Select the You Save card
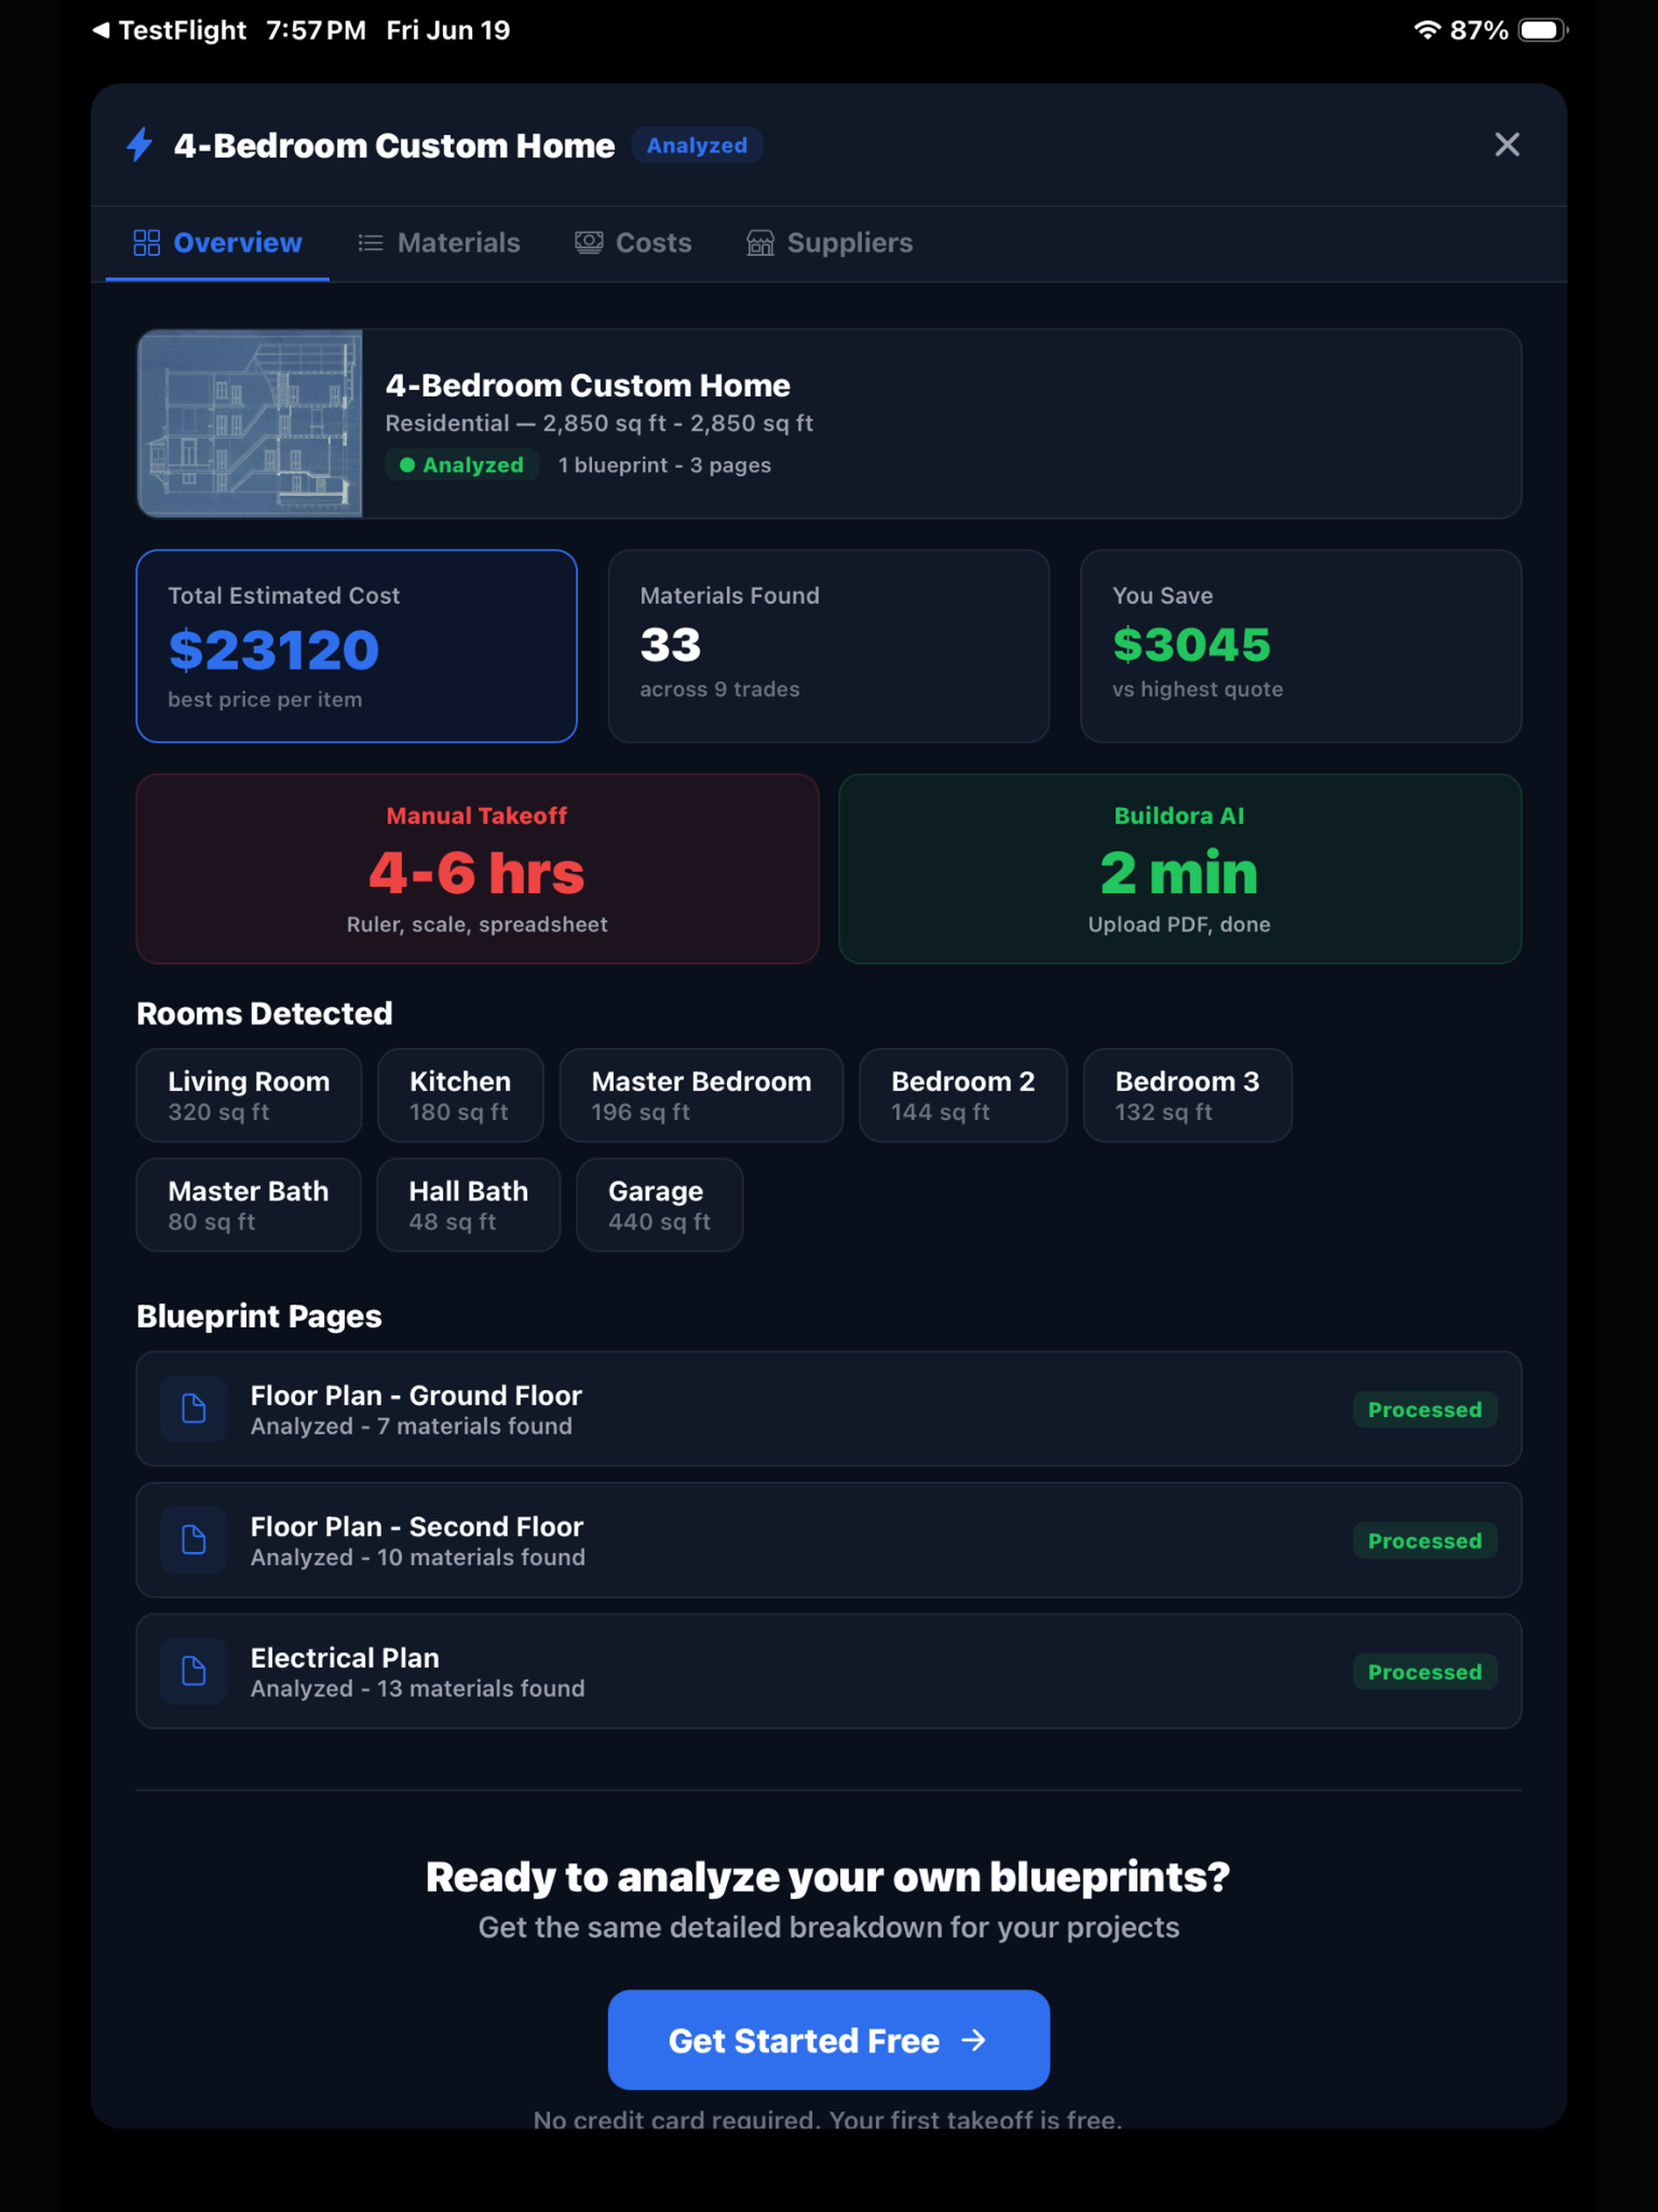1658x2212 pixels. click(x=1301, y=646)
